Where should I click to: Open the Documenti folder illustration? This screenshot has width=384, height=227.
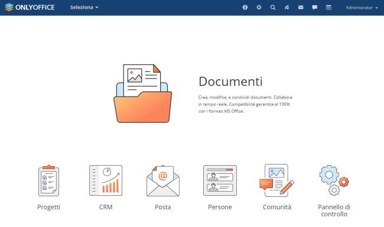(x=143, y=93)
